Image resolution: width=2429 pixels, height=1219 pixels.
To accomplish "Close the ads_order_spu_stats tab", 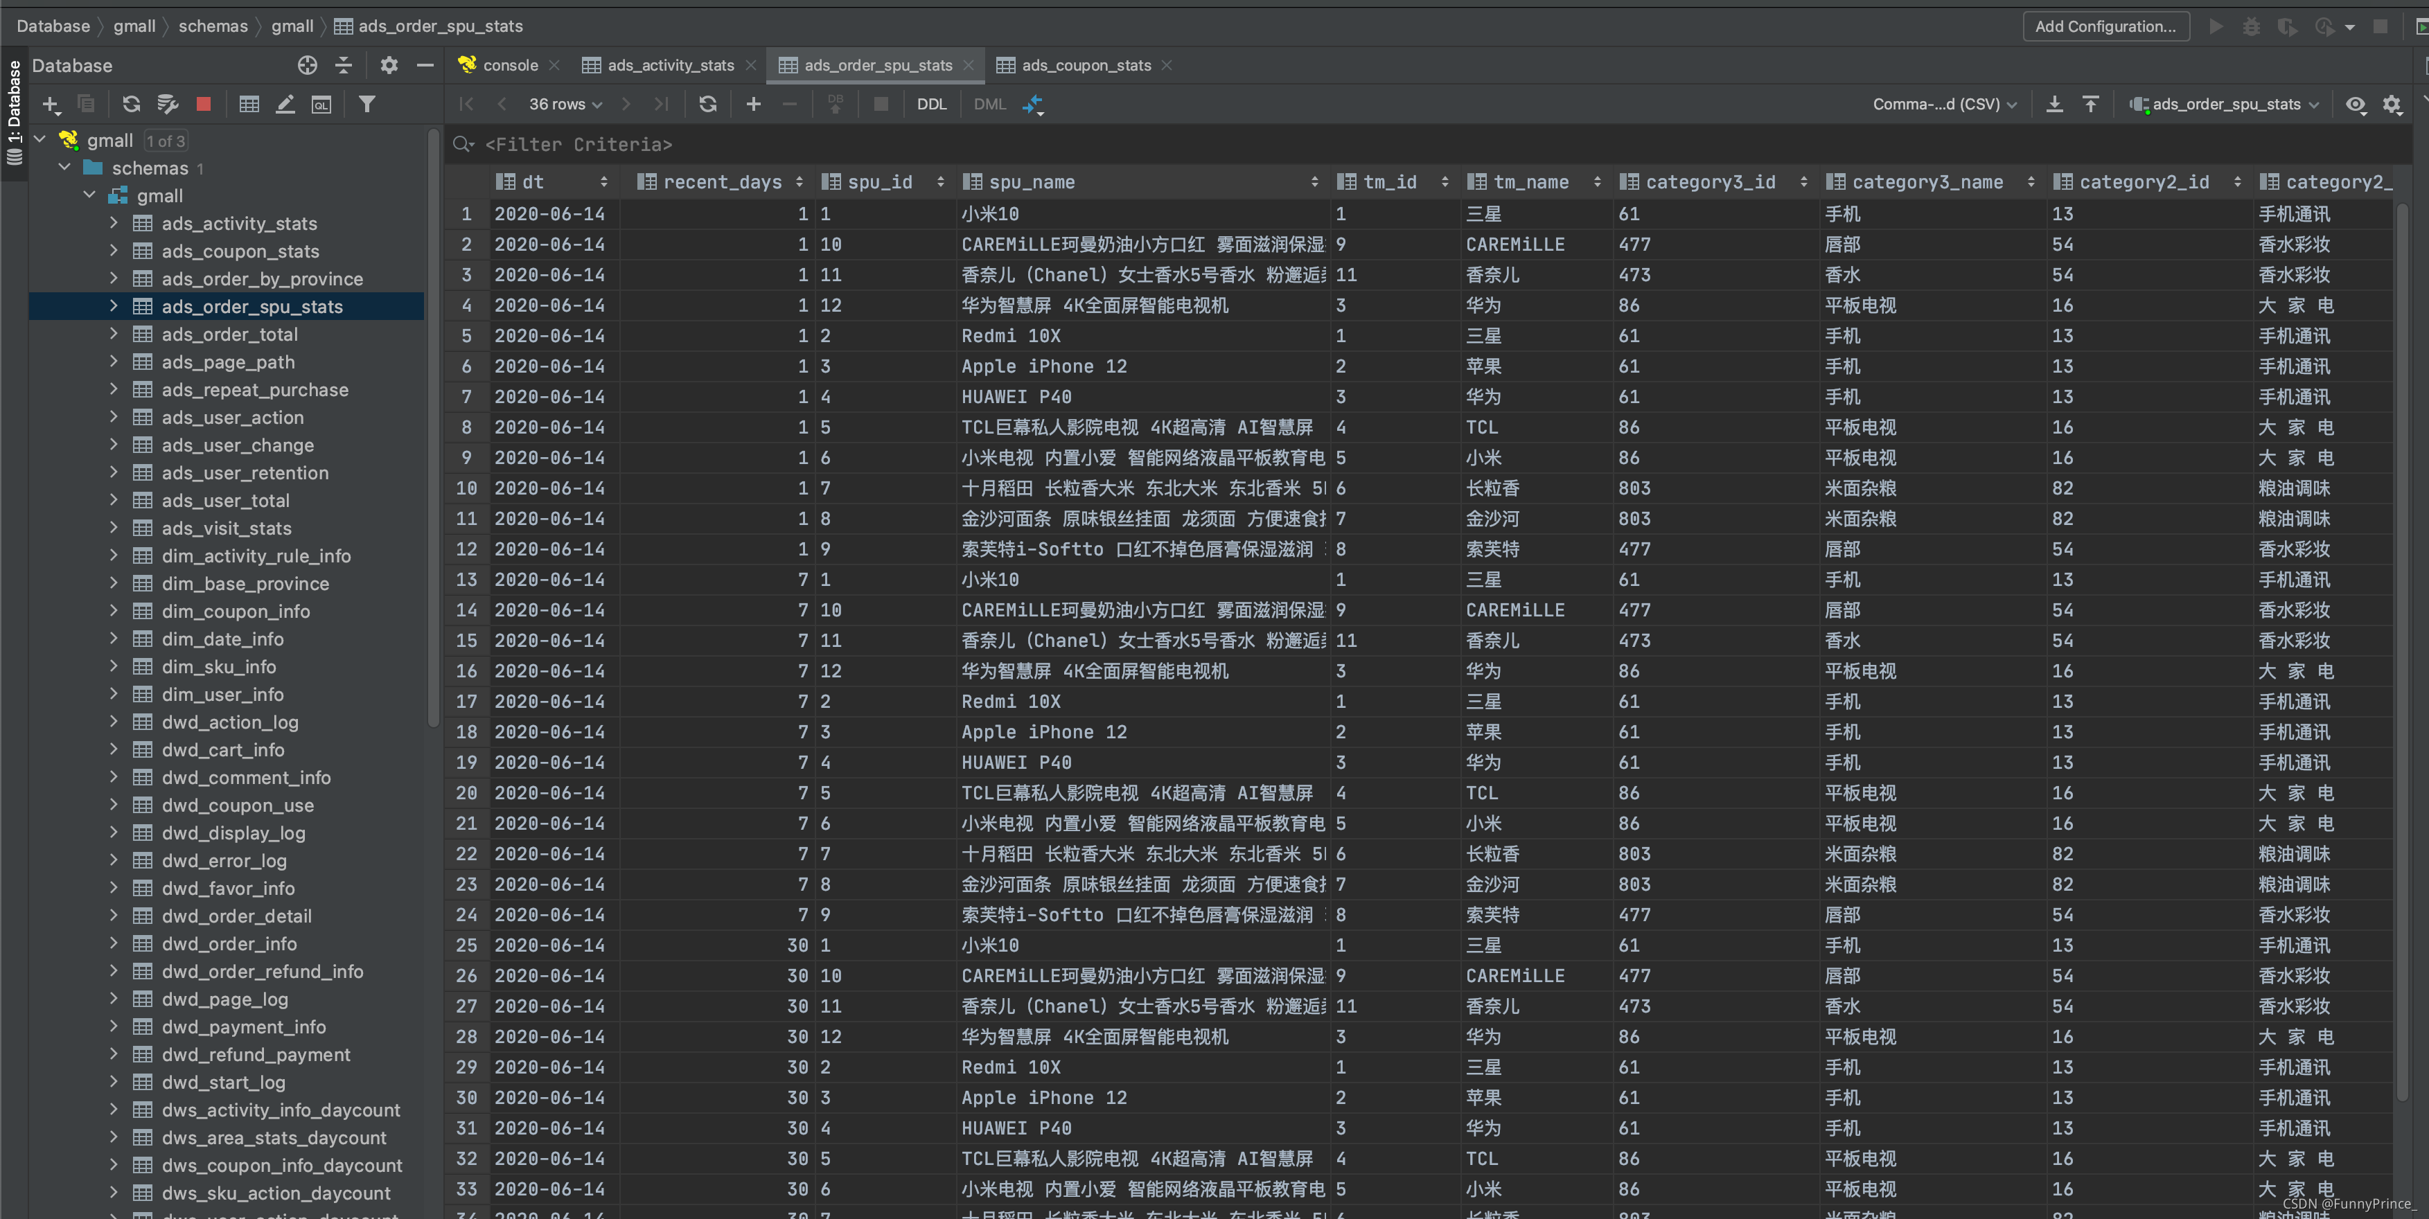I will click(969, 65).
